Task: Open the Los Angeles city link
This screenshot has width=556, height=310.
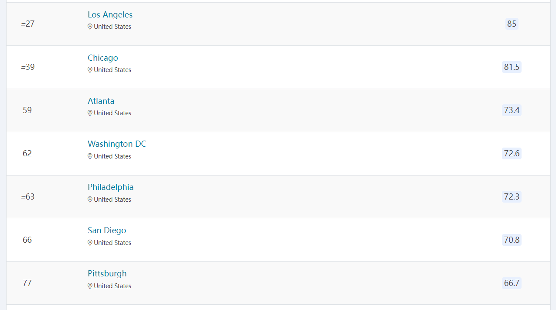Action: pos(110,15)
